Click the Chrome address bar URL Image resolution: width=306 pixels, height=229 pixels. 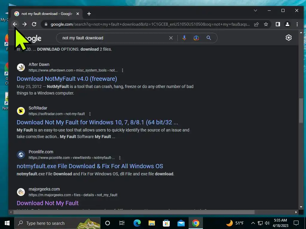click(x=150, y=24)
